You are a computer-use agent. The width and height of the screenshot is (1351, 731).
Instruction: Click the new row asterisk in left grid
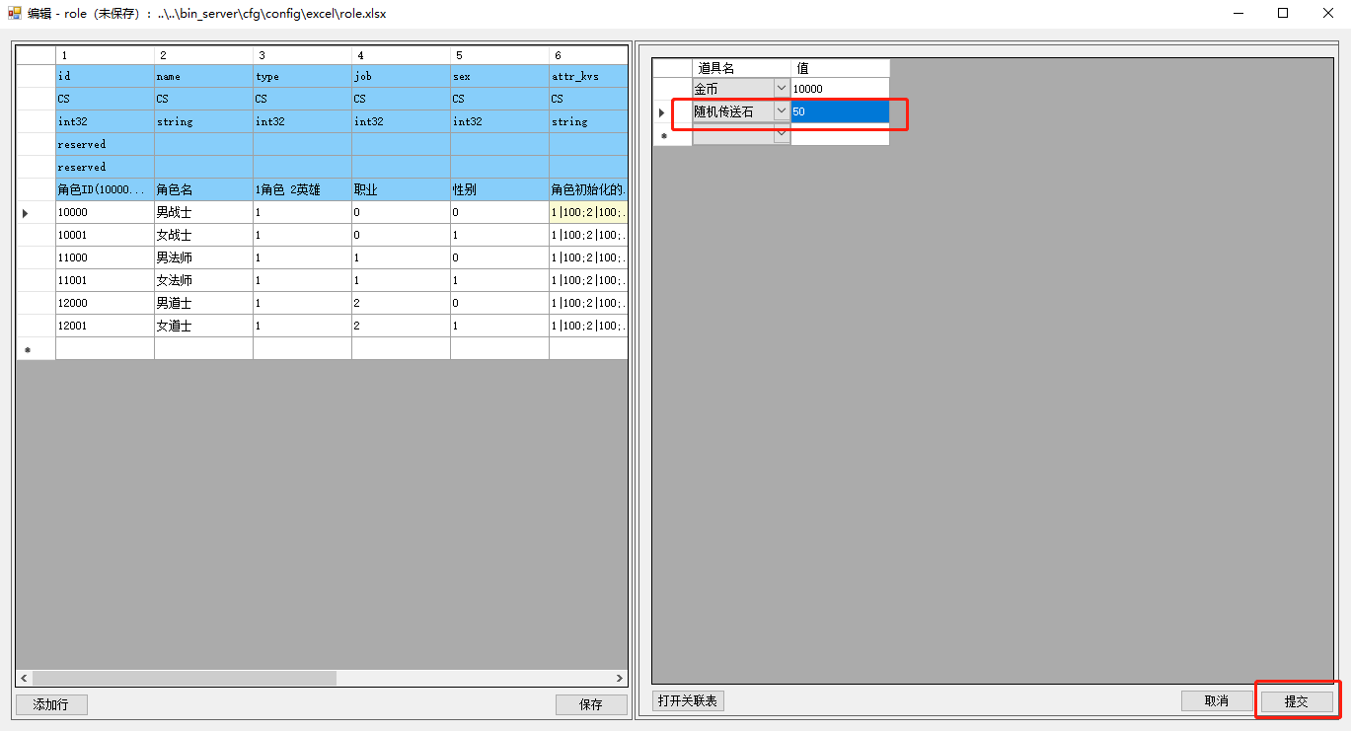pyautogui.click(x=28, y=349)
